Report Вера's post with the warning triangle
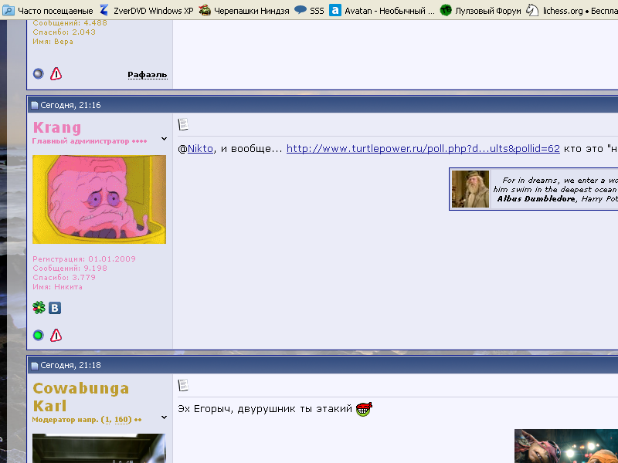 pos(56,73)
